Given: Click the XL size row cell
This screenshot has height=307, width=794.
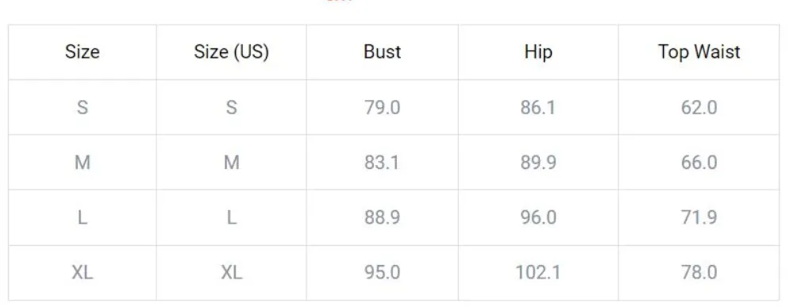Looking at the screenshot, I should 82,273.
